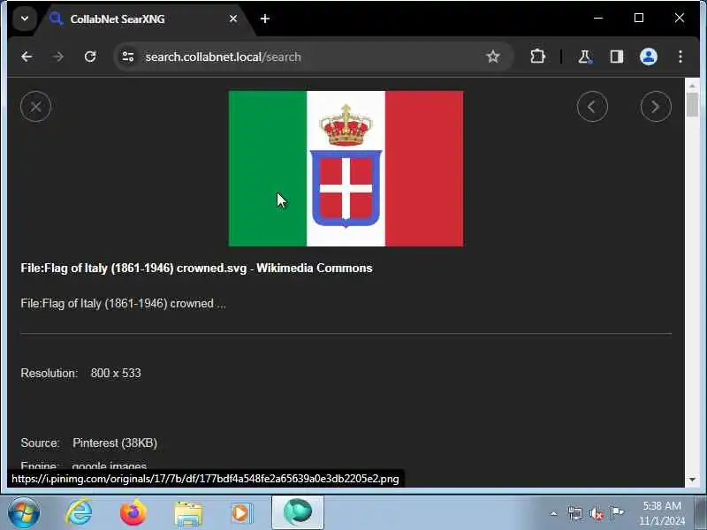Click the browser forward arrow
Viewport: 707px width, 530px height.
(57, 57)
